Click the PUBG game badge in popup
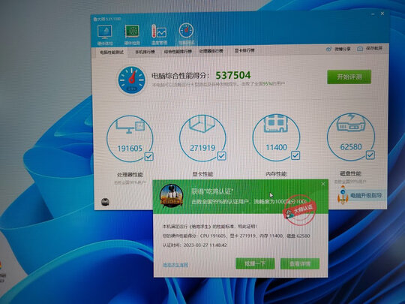 coord(171,196)
